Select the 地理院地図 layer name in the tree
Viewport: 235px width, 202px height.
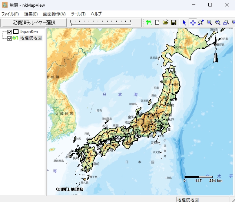pos(31,38)
